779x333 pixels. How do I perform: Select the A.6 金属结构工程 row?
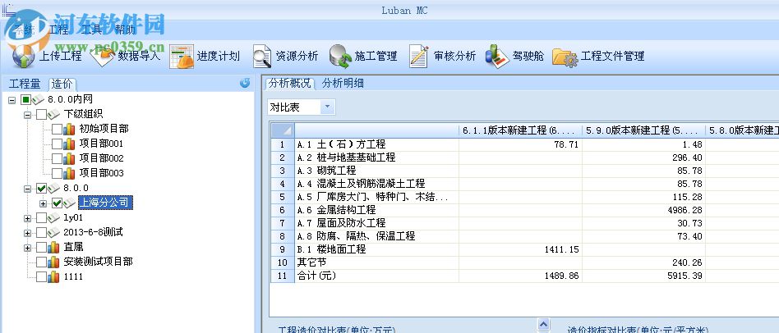pyautogui.click(x=376, y=210)
